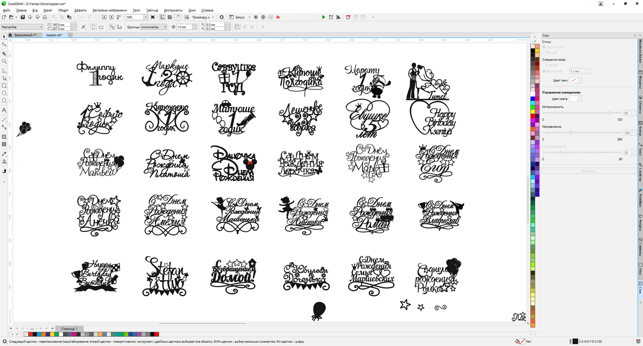
Task: Switch to the 'toppers.cdr*' document tab
Action: tap(54, 35)
